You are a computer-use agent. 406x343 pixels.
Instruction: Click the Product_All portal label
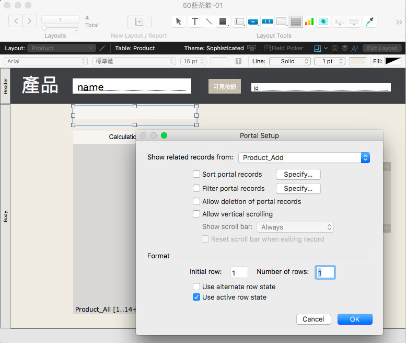pyautogui.click(x=106, y=310)
